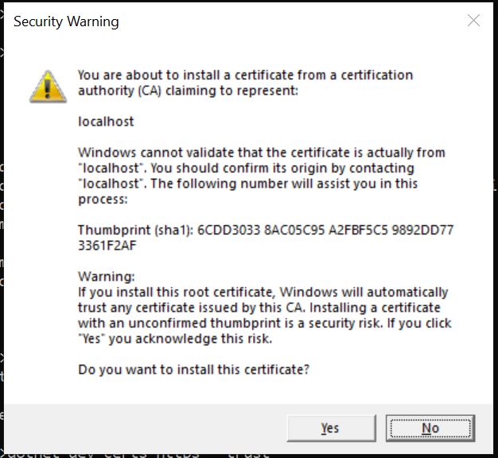Click empty footer area left of Yes
Screen dimensions: 498x458
pyautogui.click(x=143, y=428)
